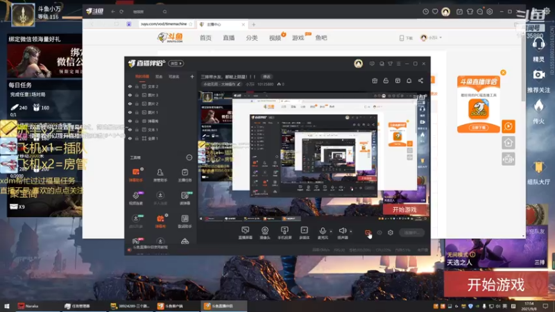Toggle visibility of the 图片 1 layer

pyautogui.click(x=130, y=112)
